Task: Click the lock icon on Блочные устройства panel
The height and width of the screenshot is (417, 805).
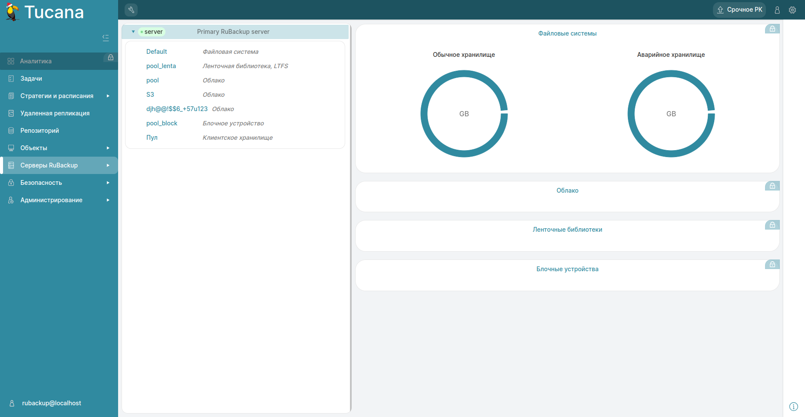Action: 772,264
